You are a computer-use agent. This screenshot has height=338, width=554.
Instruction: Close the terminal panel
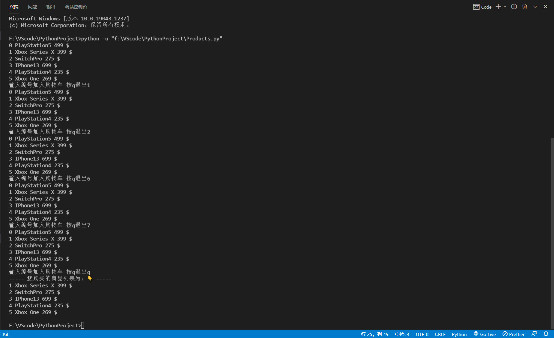click(545, 7)
